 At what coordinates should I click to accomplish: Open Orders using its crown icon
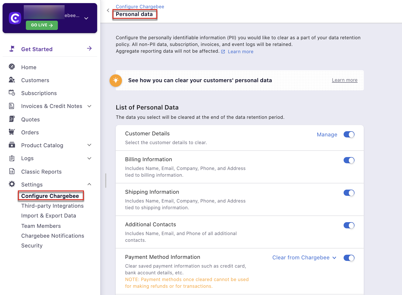click(x=12, y=132)
